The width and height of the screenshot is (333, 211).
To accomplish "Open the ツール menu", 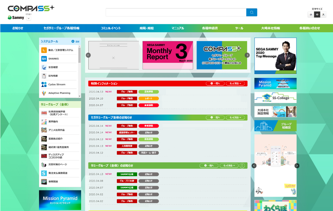I will tap(239, 28).
